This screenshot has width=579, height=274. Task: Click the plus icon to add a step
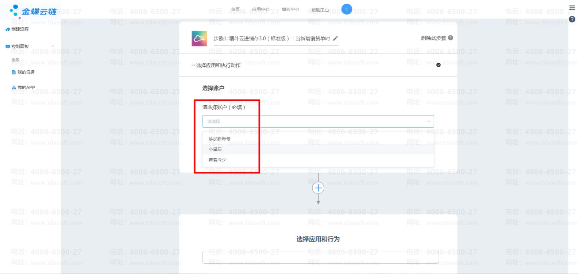[x=318, y=188]
